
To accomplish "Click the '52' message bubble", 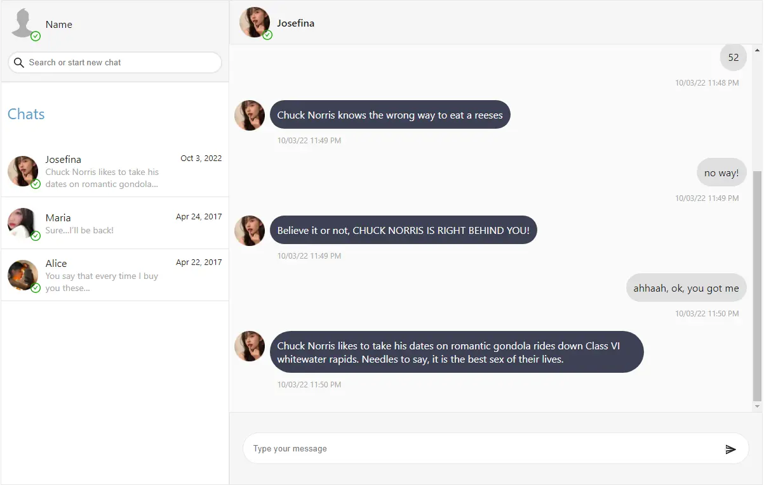I will coord(734,57).
